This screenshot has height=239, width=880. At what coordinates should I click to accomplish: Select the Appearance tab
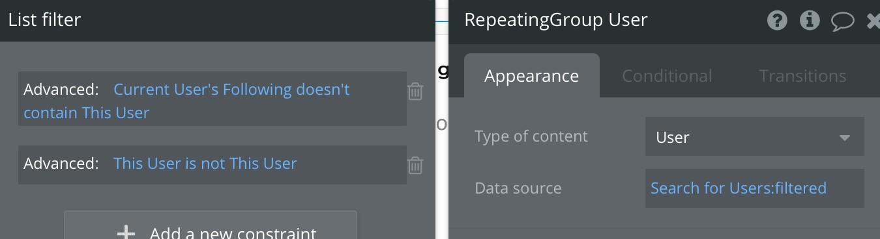tap(531, 76)
